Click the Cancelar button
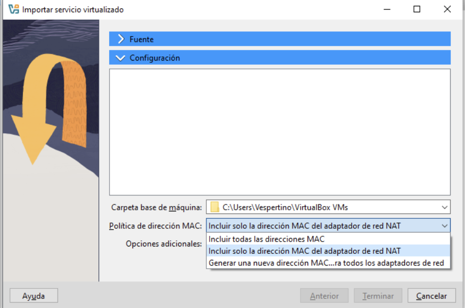The width and height of the screenshot is (465, 308). (431, 296)
